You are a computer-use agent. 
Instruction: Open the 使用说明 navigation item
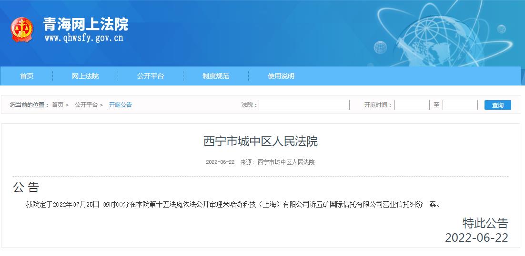pos(281,76)
